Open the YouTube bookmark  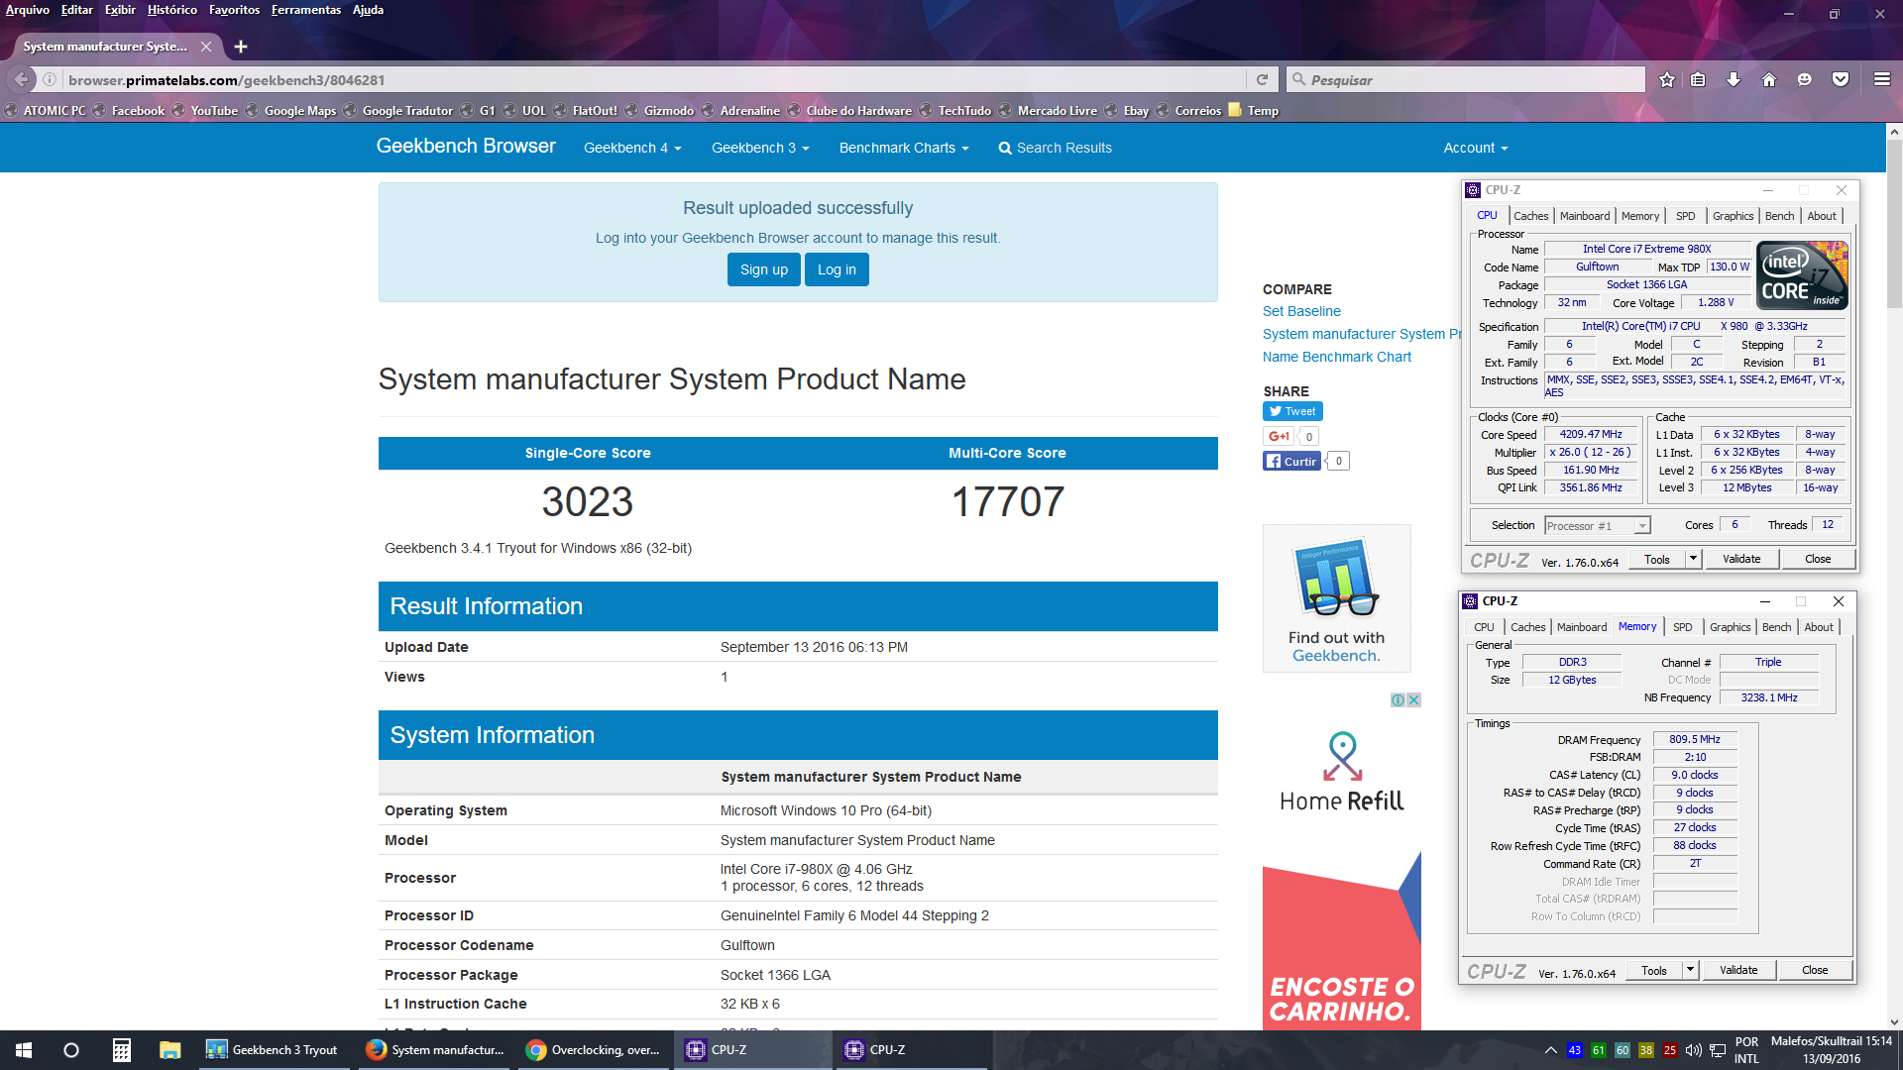205,111
